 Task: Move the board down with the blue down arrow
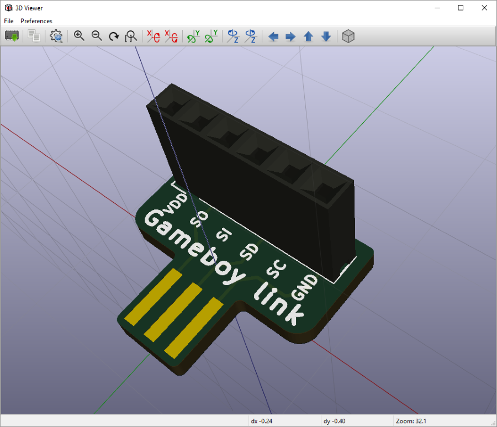click(x=326, y=36)
